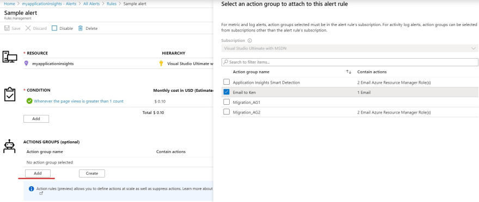The width and height of the screenshot is (479, 202).
Task: Check the Migration_AG1 checkbox
Action: [226, 102]
